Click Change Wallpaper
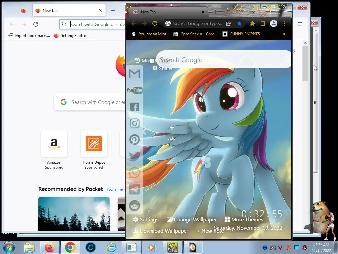This screenshot has height=254, width=338. (192, 220)
